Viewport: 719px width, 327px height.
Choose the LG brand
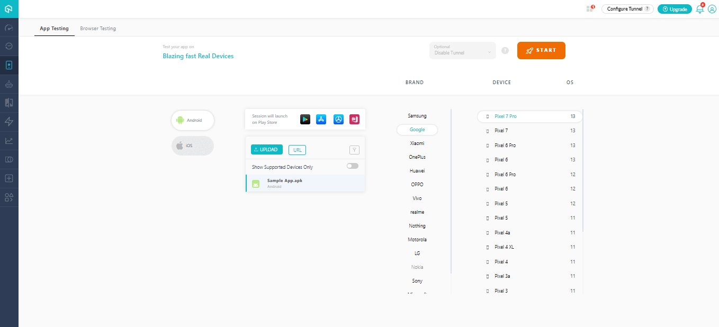417,253
